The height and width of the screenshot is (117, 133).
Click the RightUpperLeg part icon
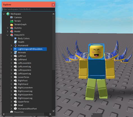[15, 98]
